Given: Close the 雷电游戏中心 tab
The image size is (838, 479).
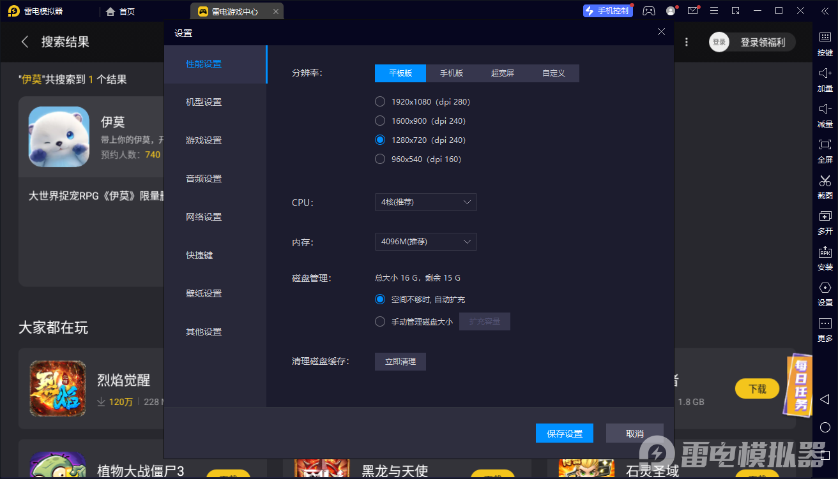Looking at the screenshot, I should coord(275,11).
